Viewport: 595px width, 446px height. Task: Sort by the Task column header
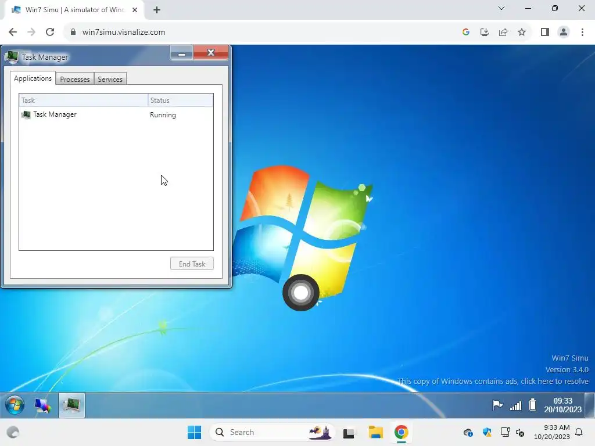[x=84, y=100]
